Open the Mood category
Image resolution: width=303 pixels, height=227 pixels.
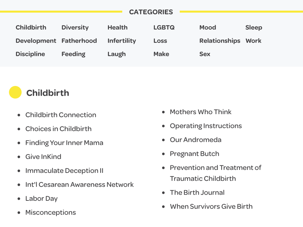[x=208, y=28]
